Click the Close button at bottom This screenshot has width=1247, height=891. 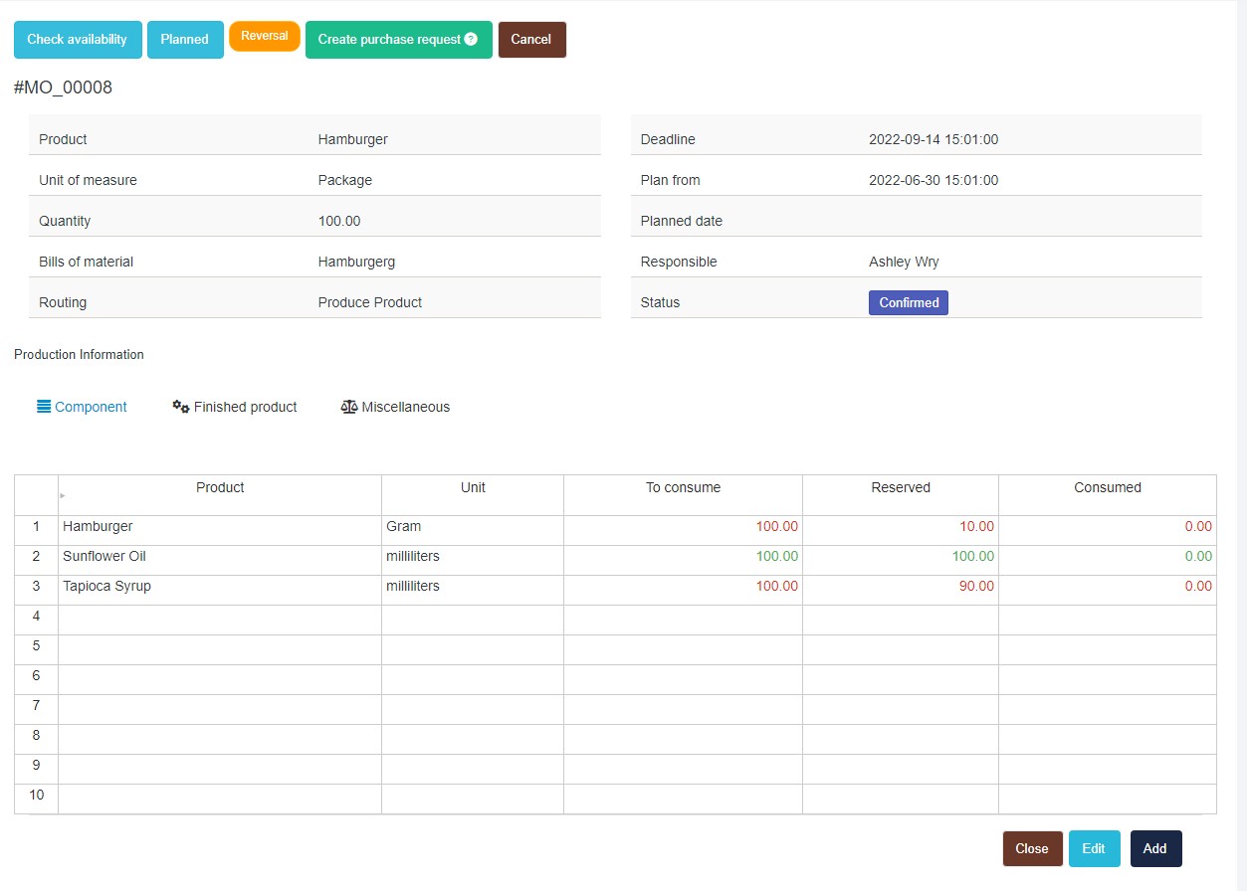point(1032,848)
